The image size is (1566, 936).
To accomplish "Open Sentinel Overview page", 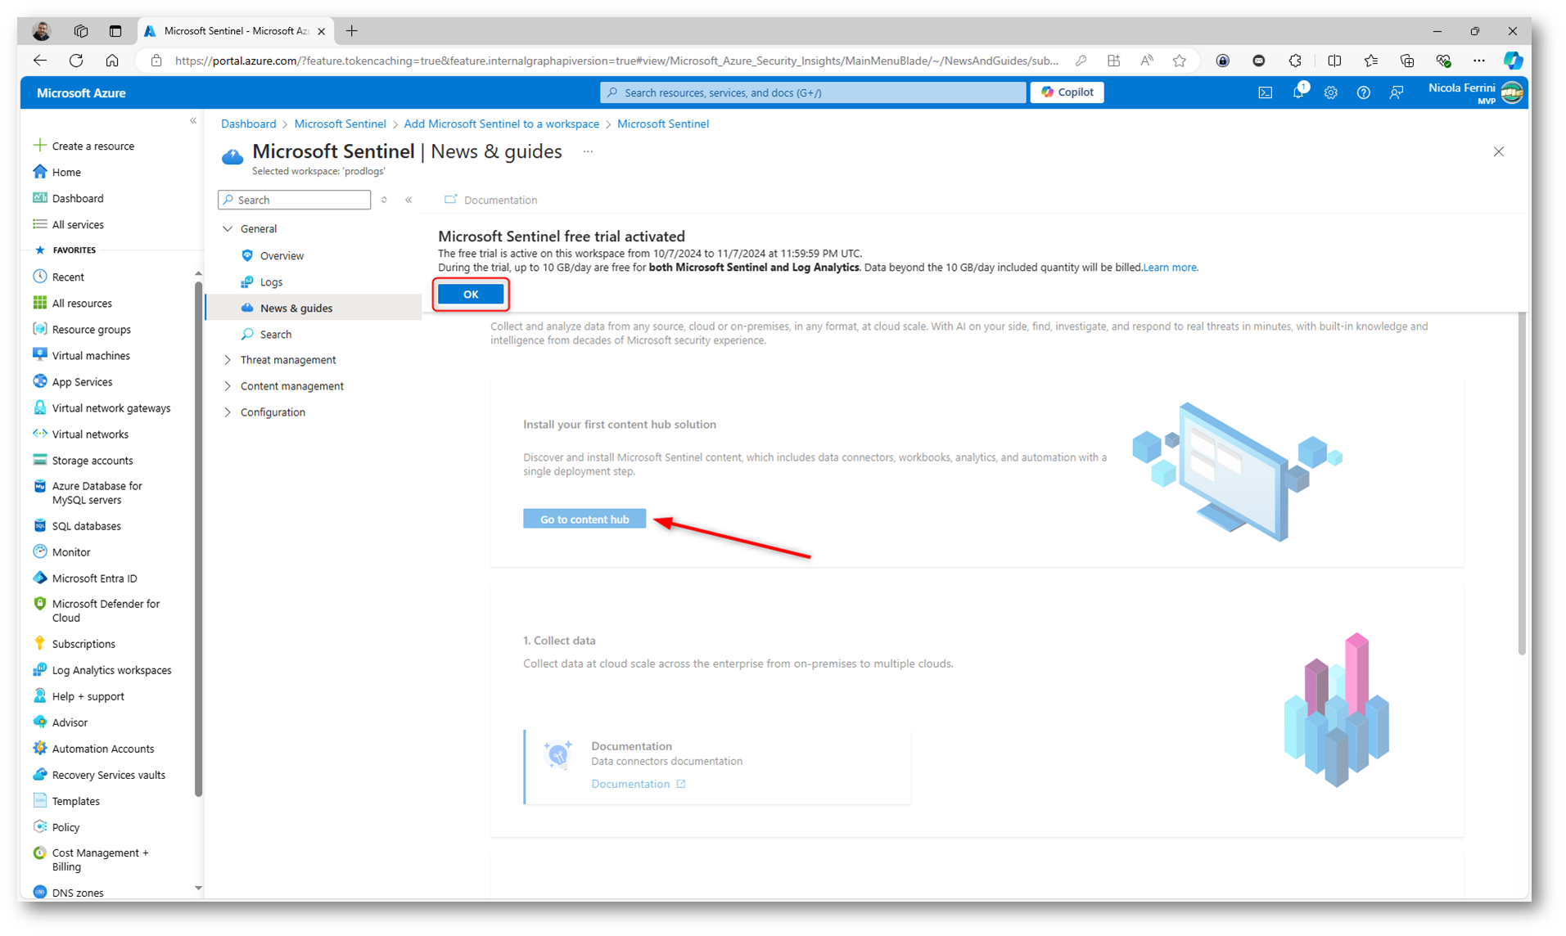I will click(x=282, y=256).
